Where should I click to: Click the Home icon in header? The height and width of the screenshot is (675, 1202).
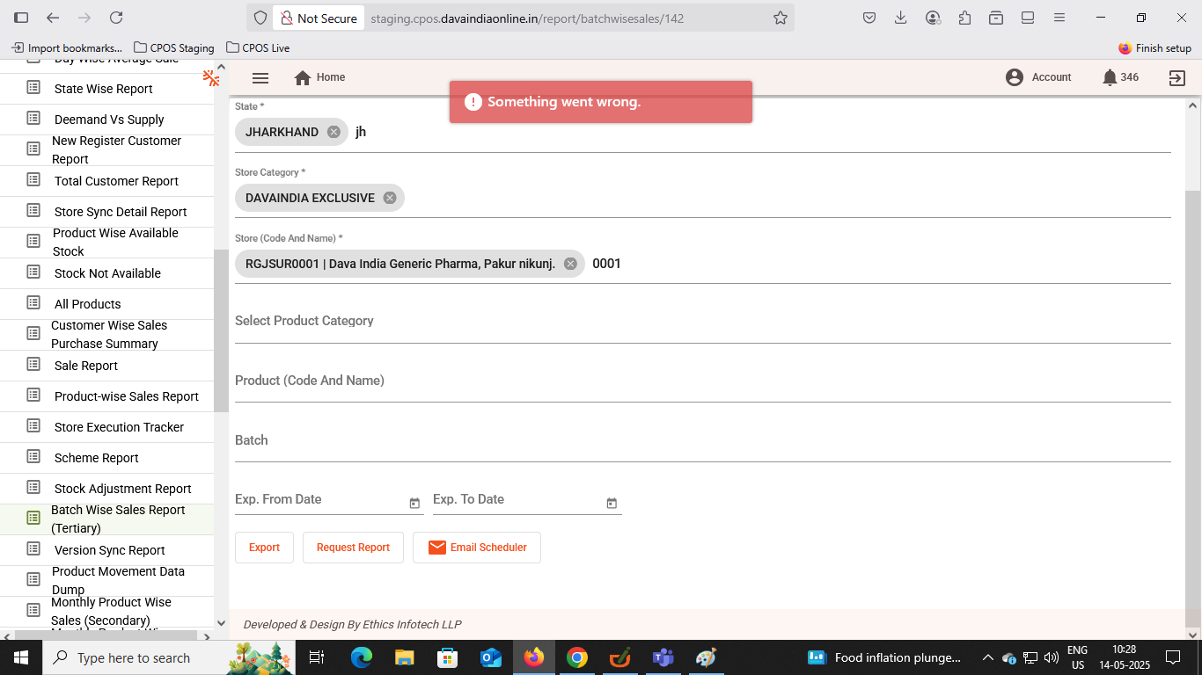click(303, 78)
